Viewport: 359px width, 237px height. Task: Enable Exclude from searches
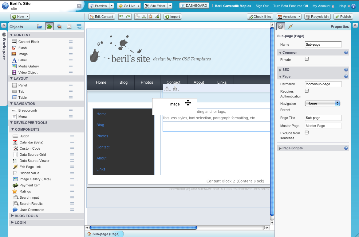point(306,133)
